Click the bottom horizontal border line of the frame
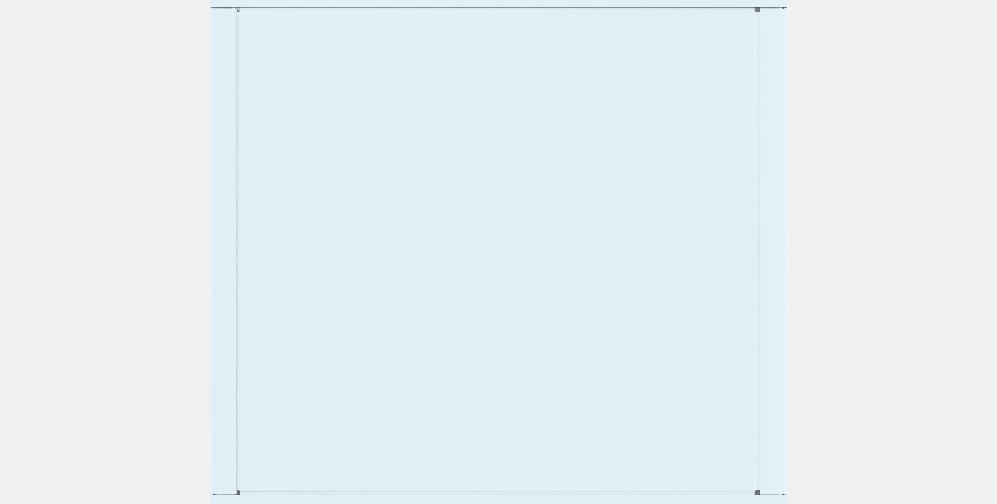 [497, 492]
